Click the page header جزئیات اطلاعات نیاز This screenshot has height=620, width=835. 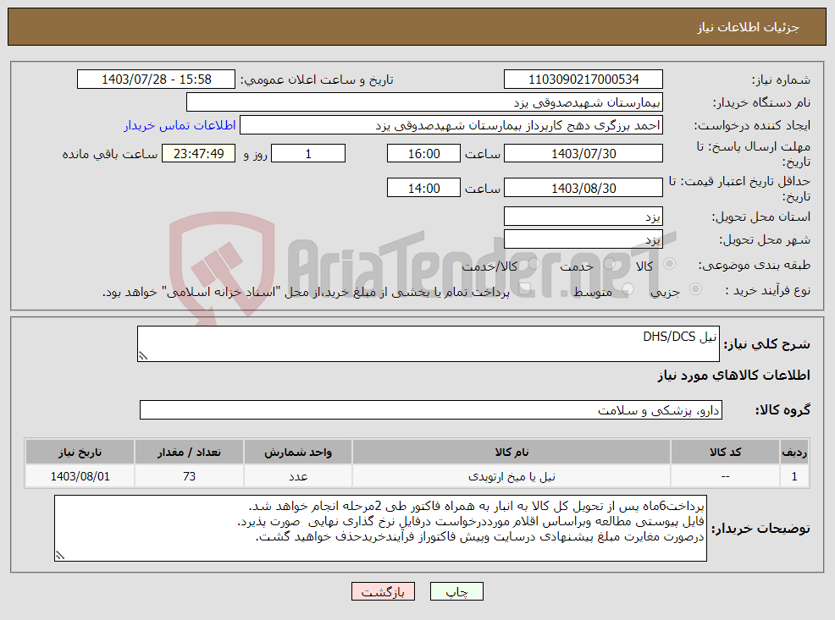pos(749,27)
